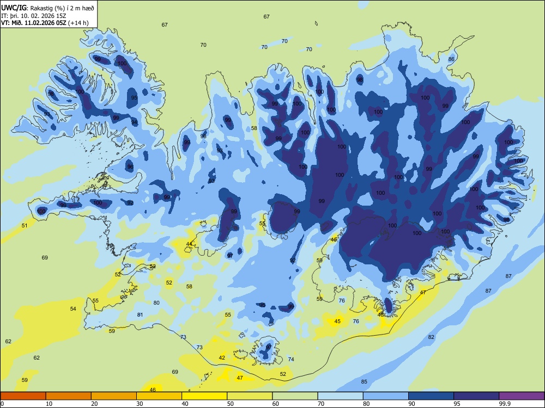Click the dark orange 0–10 legend swatch

pyautogui.click(x=23, y=396)
